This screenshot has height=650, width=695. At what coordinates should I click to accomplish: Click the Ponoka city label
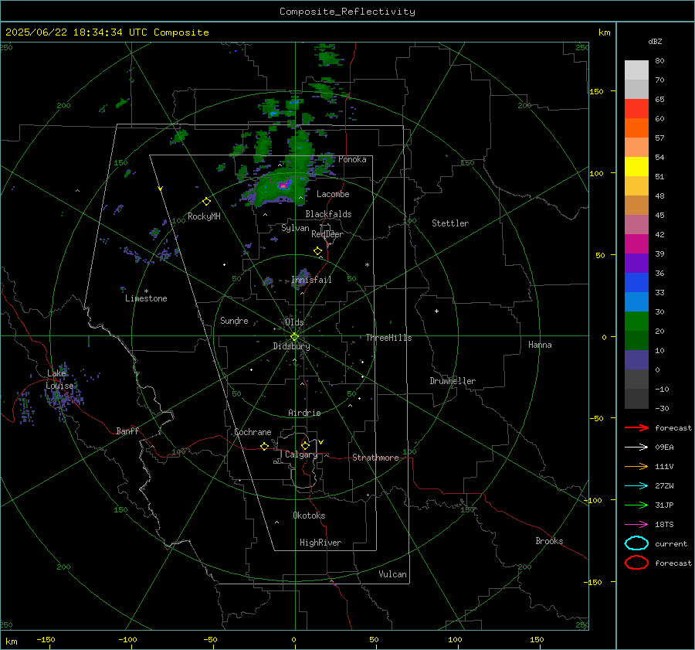pos(352,159)
